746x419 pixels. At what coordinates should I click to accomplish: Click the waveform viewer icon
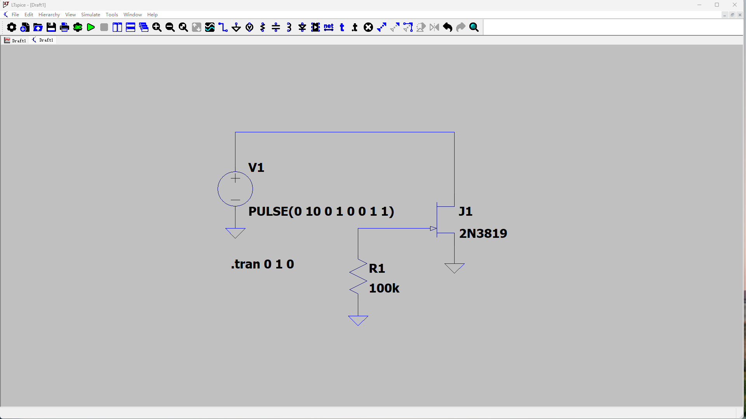tap(210, 27)
